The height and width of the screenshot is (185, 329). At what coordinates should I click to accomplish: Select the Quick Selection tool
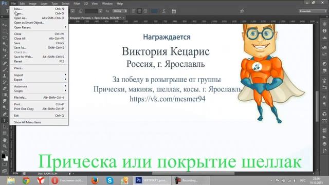(x=5, y=44)
